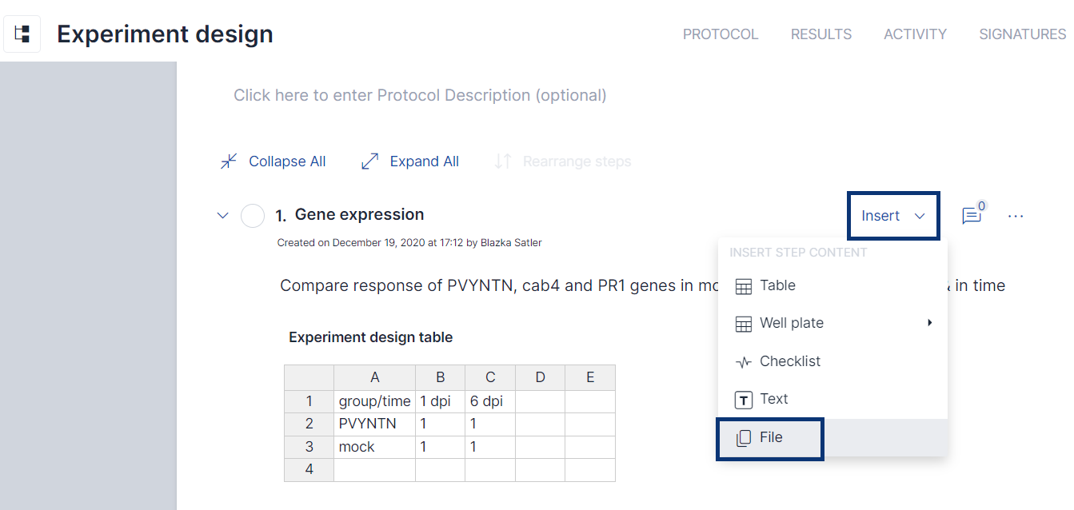This screenshot has height=510, width=1074.
Task: Expand the Well plate submenu arrow
Action: 930,323
